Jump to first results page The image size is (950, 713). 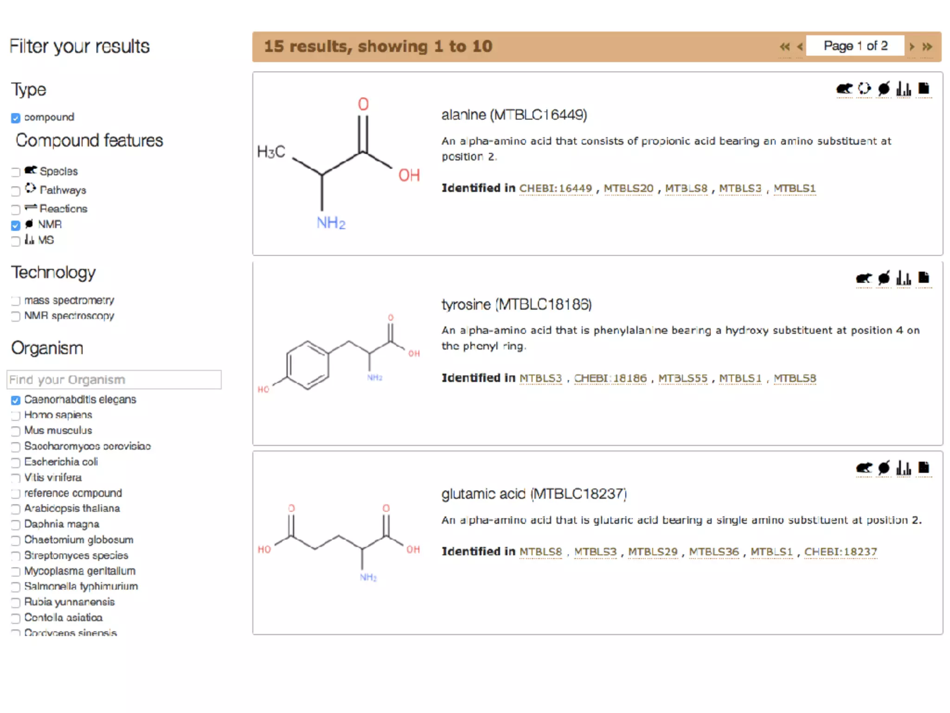(x=784, y=46)
